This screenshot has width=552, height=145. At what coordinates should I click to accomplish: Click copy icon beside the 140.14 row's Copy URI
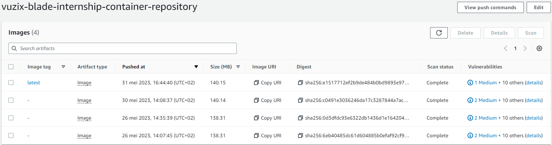pyautogui.click(x=256, y=100)
